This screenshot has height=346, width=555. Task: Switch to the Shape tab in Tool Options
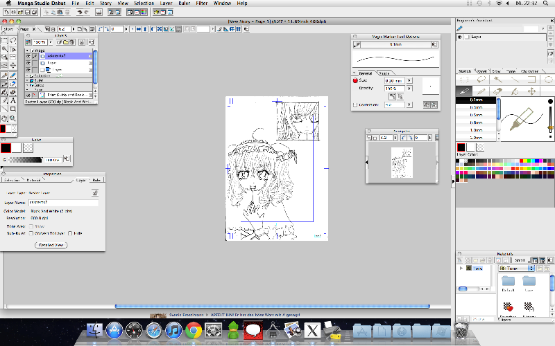[x=384, y=73]
